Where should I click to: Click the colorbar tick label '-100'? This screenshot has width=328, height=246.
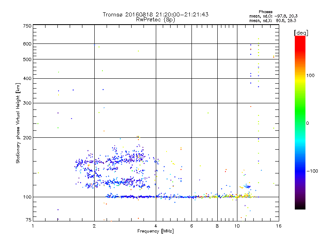(312, 171)
